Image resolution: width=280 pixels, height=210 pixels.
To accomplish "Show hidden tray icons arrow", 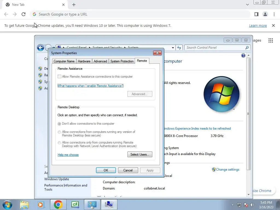I will (232, 205).
